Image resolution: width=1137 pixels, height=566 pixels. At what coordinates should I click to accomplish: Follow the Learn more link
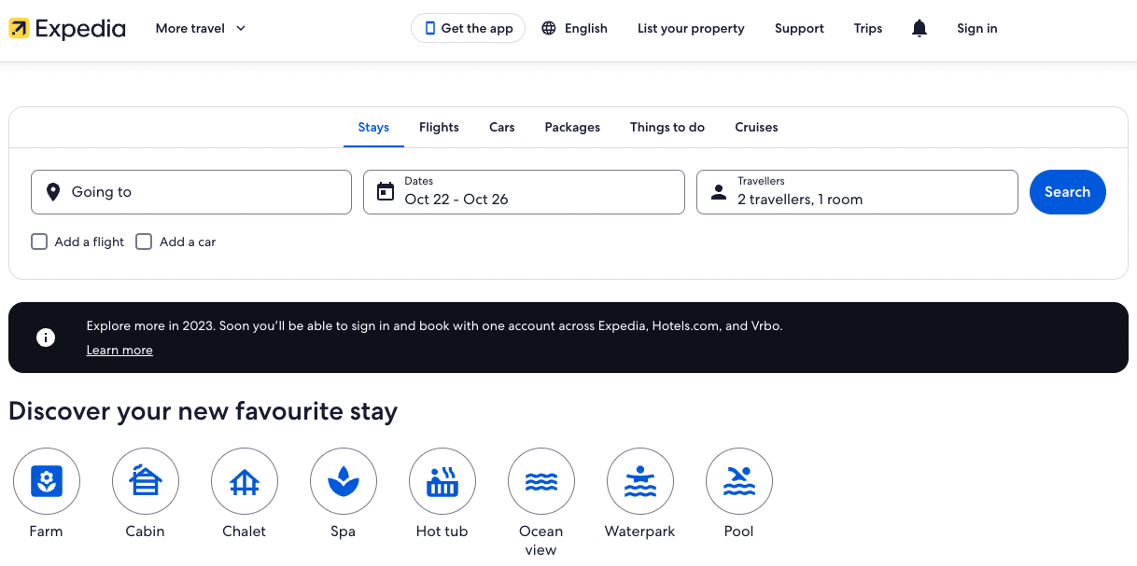click(119, 351)
